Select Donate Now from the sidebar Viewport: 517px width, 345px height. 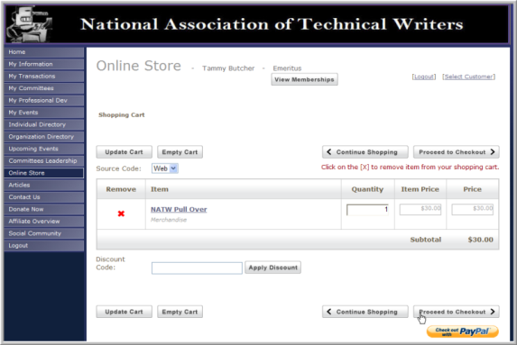click(44, 209)
